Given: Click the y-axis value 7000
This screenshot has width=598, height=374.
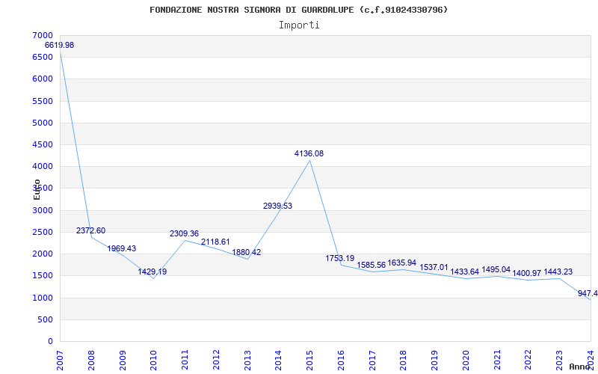Looking at the screenshot, I should 43,35.
